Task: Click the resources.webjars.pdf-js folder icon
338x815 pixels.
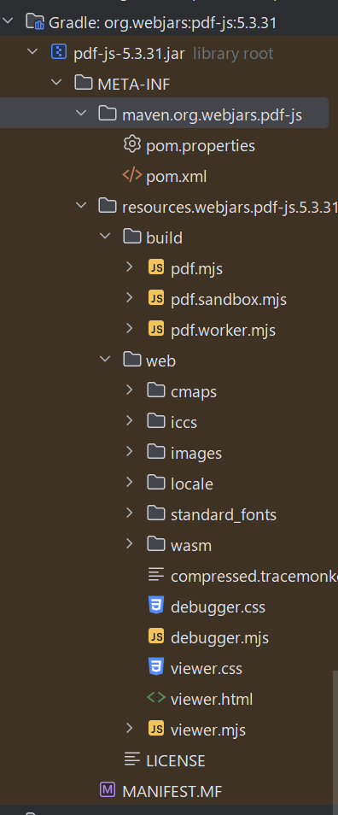Action: (108, 206)
